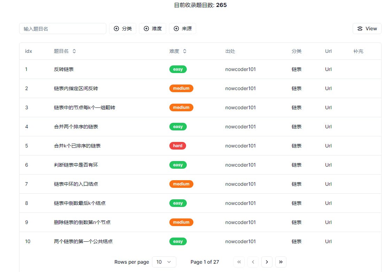391x272 pixels.
Task: Open the Rows per page dropdown
Action: (164, 262)
